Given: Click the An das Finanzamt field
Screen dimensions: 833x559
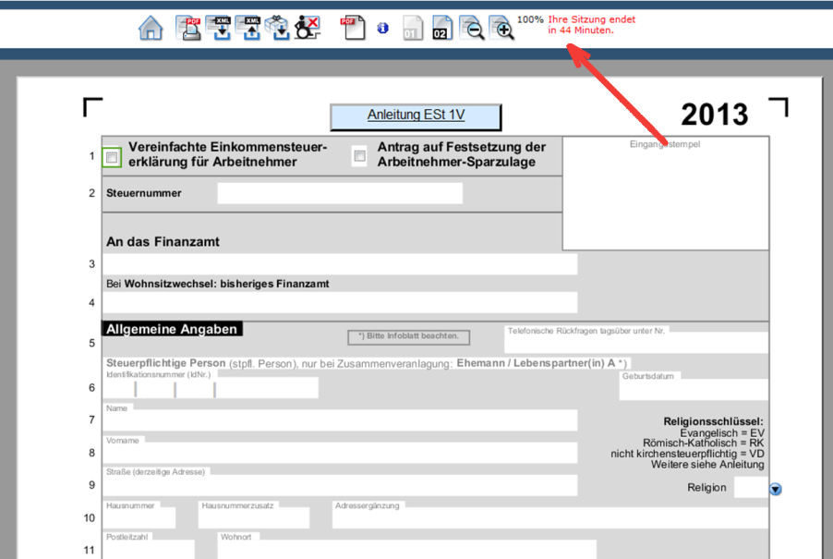Looking at the screenshot, I should pyautogui.click(x=340, y=264).
